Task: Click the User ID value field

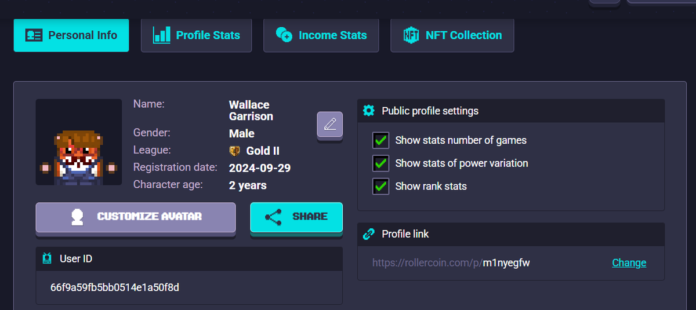Action: [x=189, y=287]
